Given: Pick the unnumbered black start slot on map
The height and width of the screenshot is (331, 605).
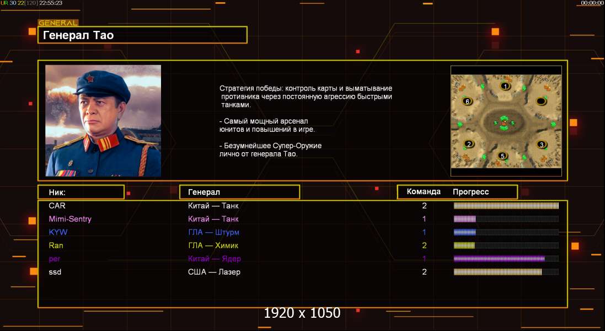Looking at the screenshot, I should (x=541, y=102).
